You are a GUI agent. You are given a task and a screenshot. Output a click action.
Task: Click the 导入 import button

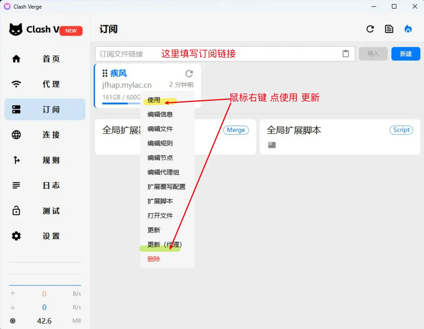point(373,54)
